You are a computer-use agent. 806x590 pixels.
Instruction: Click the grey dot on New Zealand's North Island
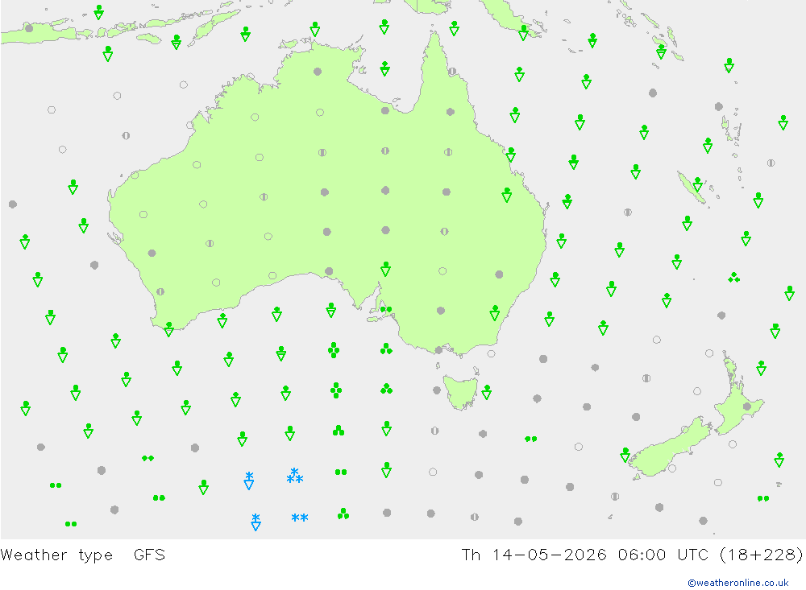tap(747, 406)
